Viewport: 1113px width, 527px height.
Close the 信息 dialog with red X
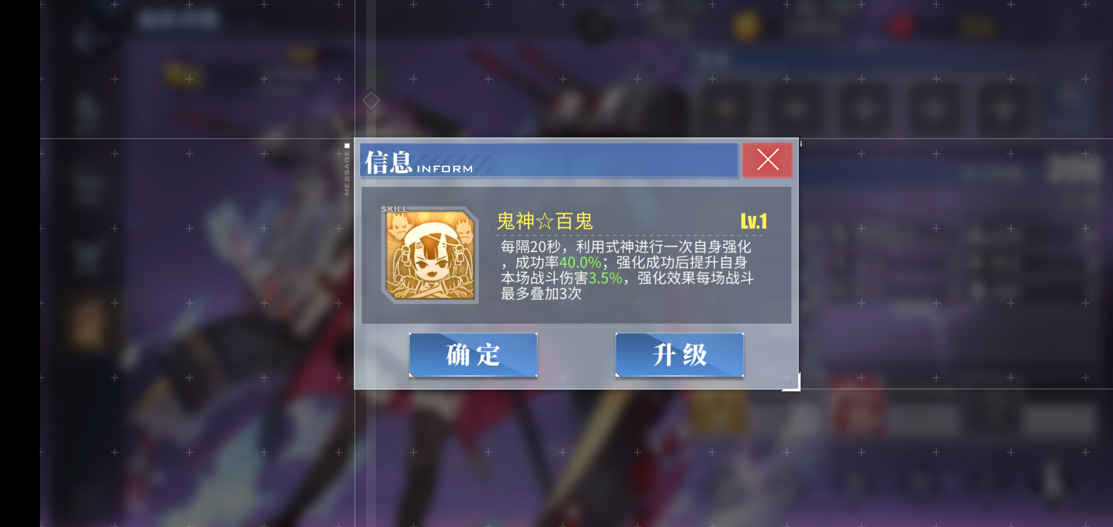pyautogui.click(x=767, y=160)
